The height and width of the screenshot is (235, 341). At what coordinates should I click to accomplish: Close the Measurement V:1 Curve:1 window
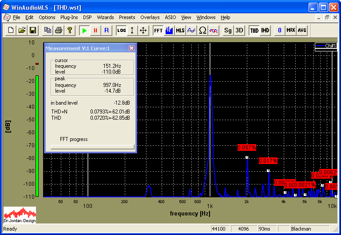[131, 48]
